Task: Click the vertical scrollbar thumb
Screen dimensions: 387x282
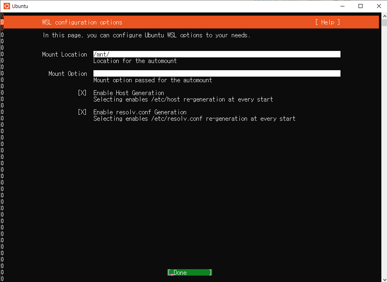Action: 384,23
